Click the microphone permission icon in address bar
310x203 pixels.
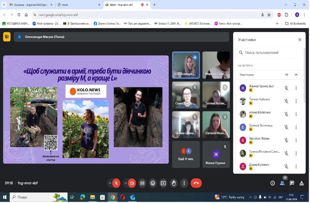coord(262,15)
